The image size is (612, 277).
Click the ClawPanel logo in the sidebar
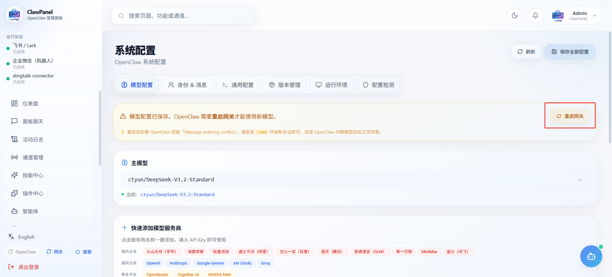click(x=14, y=15)
